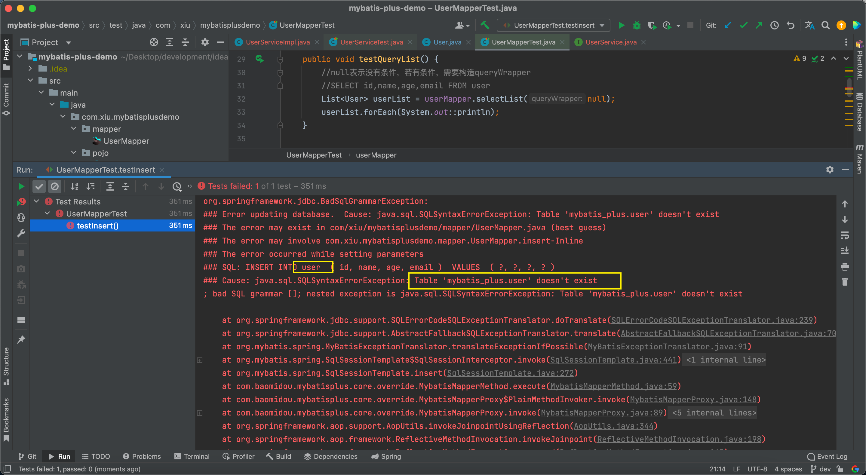Select the testInsert() failed test row
This screenshot has width=866, height=475.
pyautogui.click(x=112, y=225)
